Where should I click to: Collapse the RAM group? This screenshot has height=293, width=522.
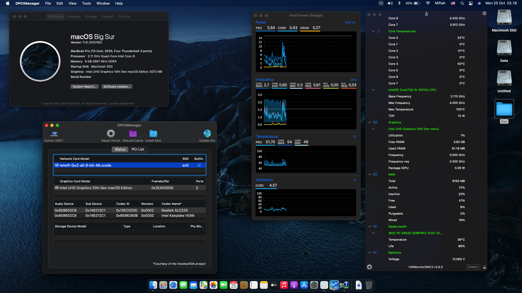pyautogui.click(x=369, y=174)
